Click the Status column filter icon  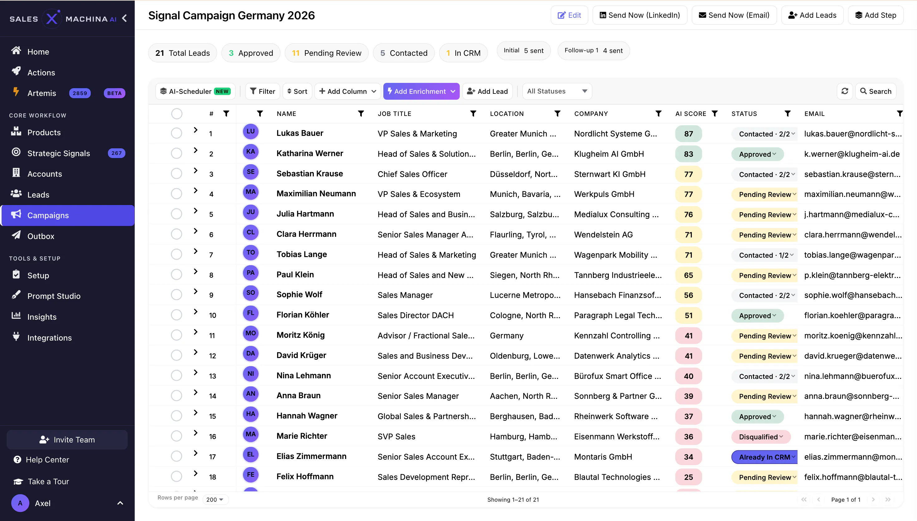(787, 113)
